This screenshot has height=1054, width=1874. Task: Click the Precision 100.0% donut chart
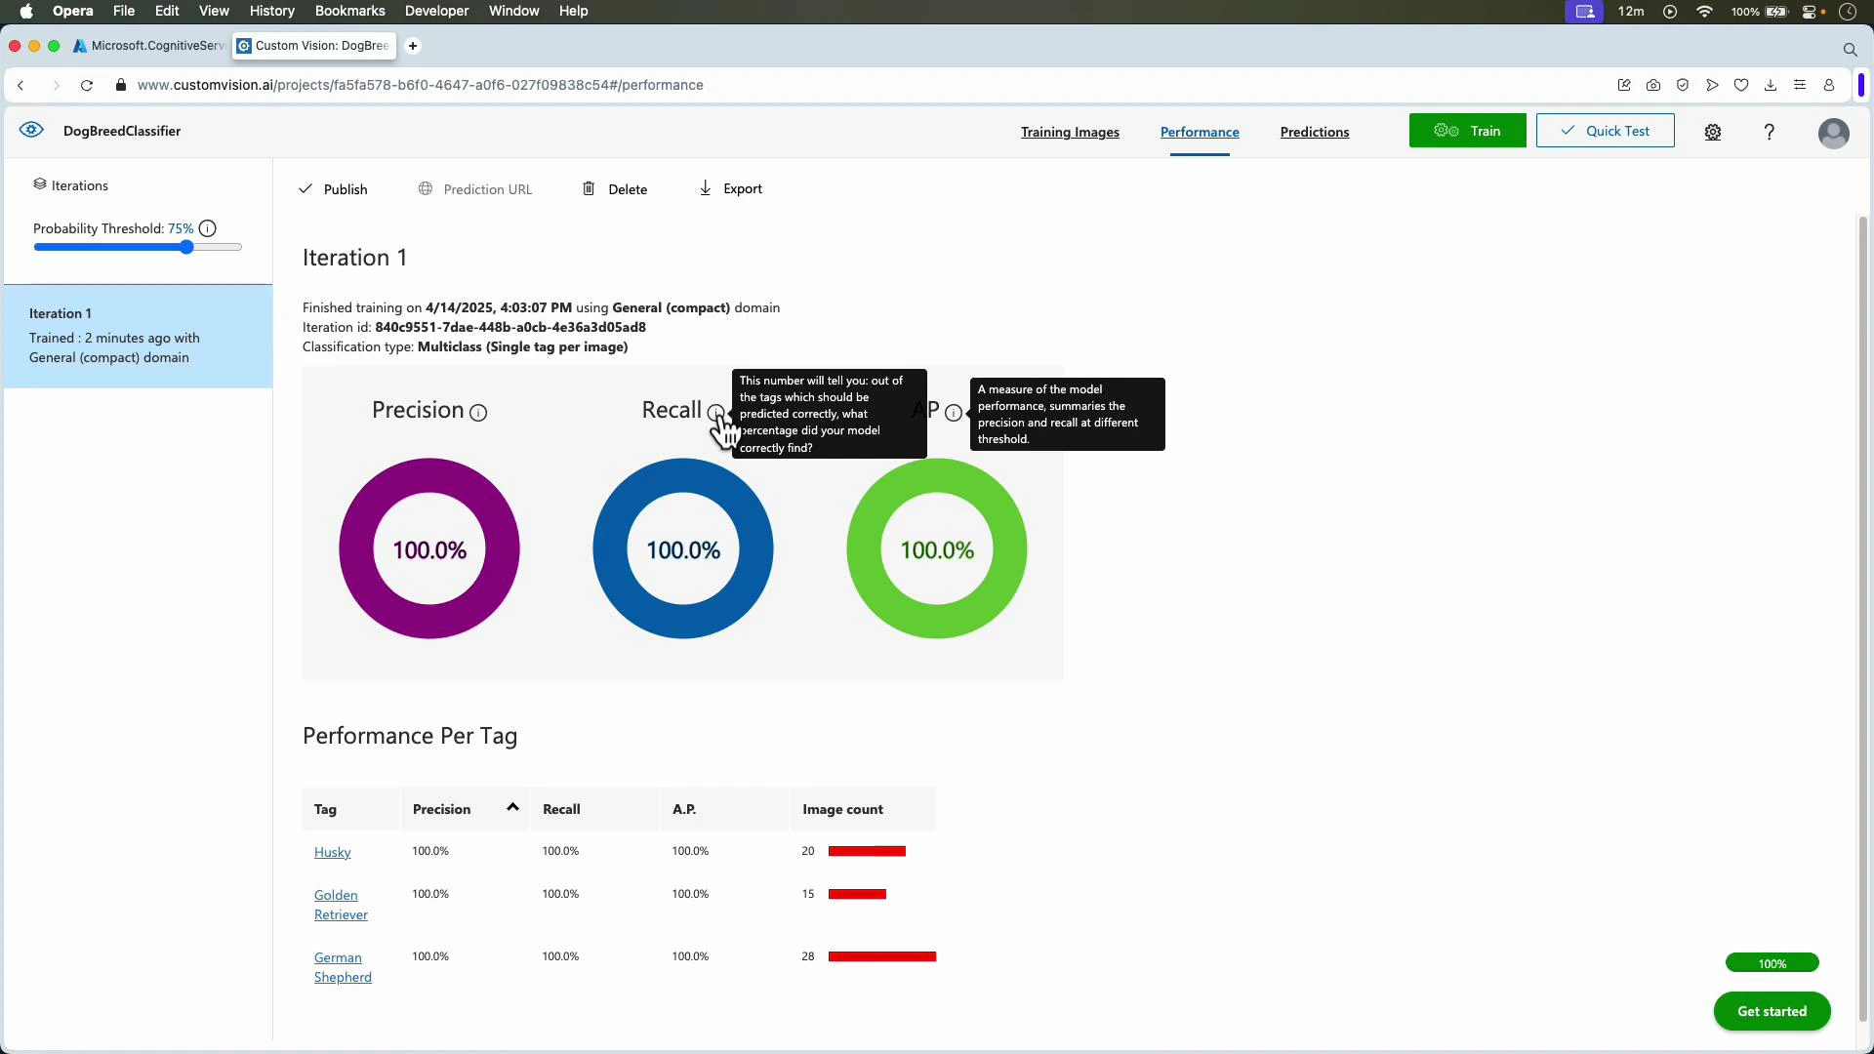pos(429,548)
